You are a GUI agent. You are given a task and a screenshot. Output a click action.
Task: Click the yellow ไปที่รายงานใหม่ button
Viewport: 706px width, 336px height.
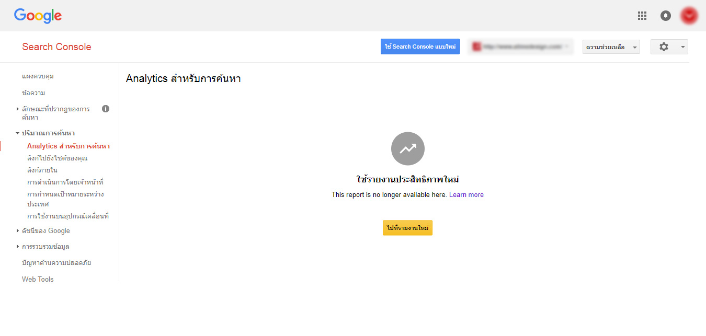407,228
